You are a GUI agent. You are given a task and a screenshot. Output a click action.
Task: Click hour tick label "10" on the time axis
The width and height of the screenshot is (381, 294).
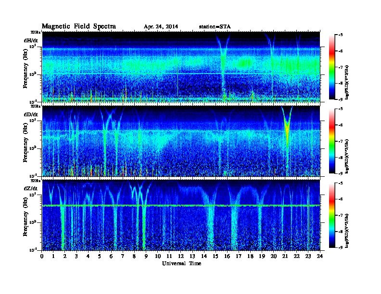coord(158,257)
